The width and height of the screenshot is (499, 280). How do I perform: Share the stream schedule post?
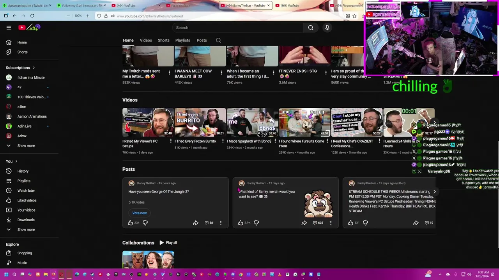(416, 223)
